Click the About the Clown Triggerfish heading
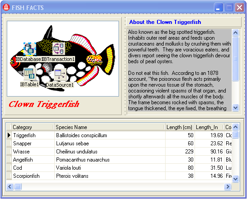Image resolution: width=247 pixels, height=199 pixels. 165,22
